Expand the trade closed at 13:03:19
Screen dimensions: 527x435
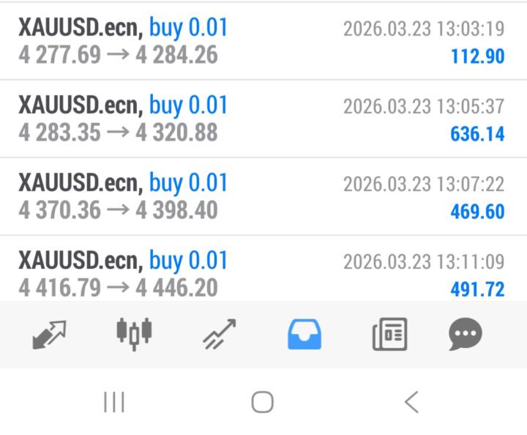coord(263,41)
